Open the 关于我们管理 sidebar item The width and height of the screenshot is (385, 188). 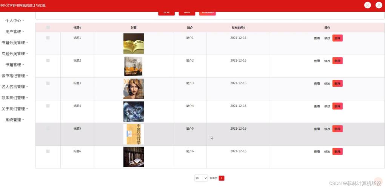15,109
